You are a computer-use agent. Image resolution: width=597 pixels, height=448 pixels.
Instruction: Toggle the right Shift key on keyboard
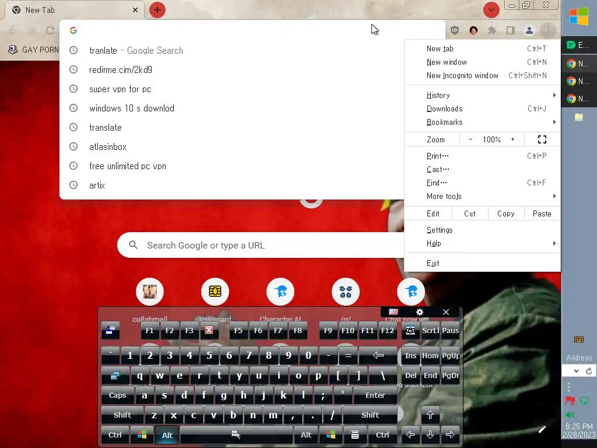pyautogui.click(x=370, y=415)
